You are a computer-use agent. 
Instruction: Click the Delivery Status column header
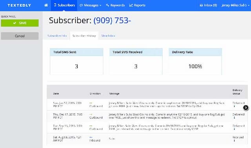237,92
